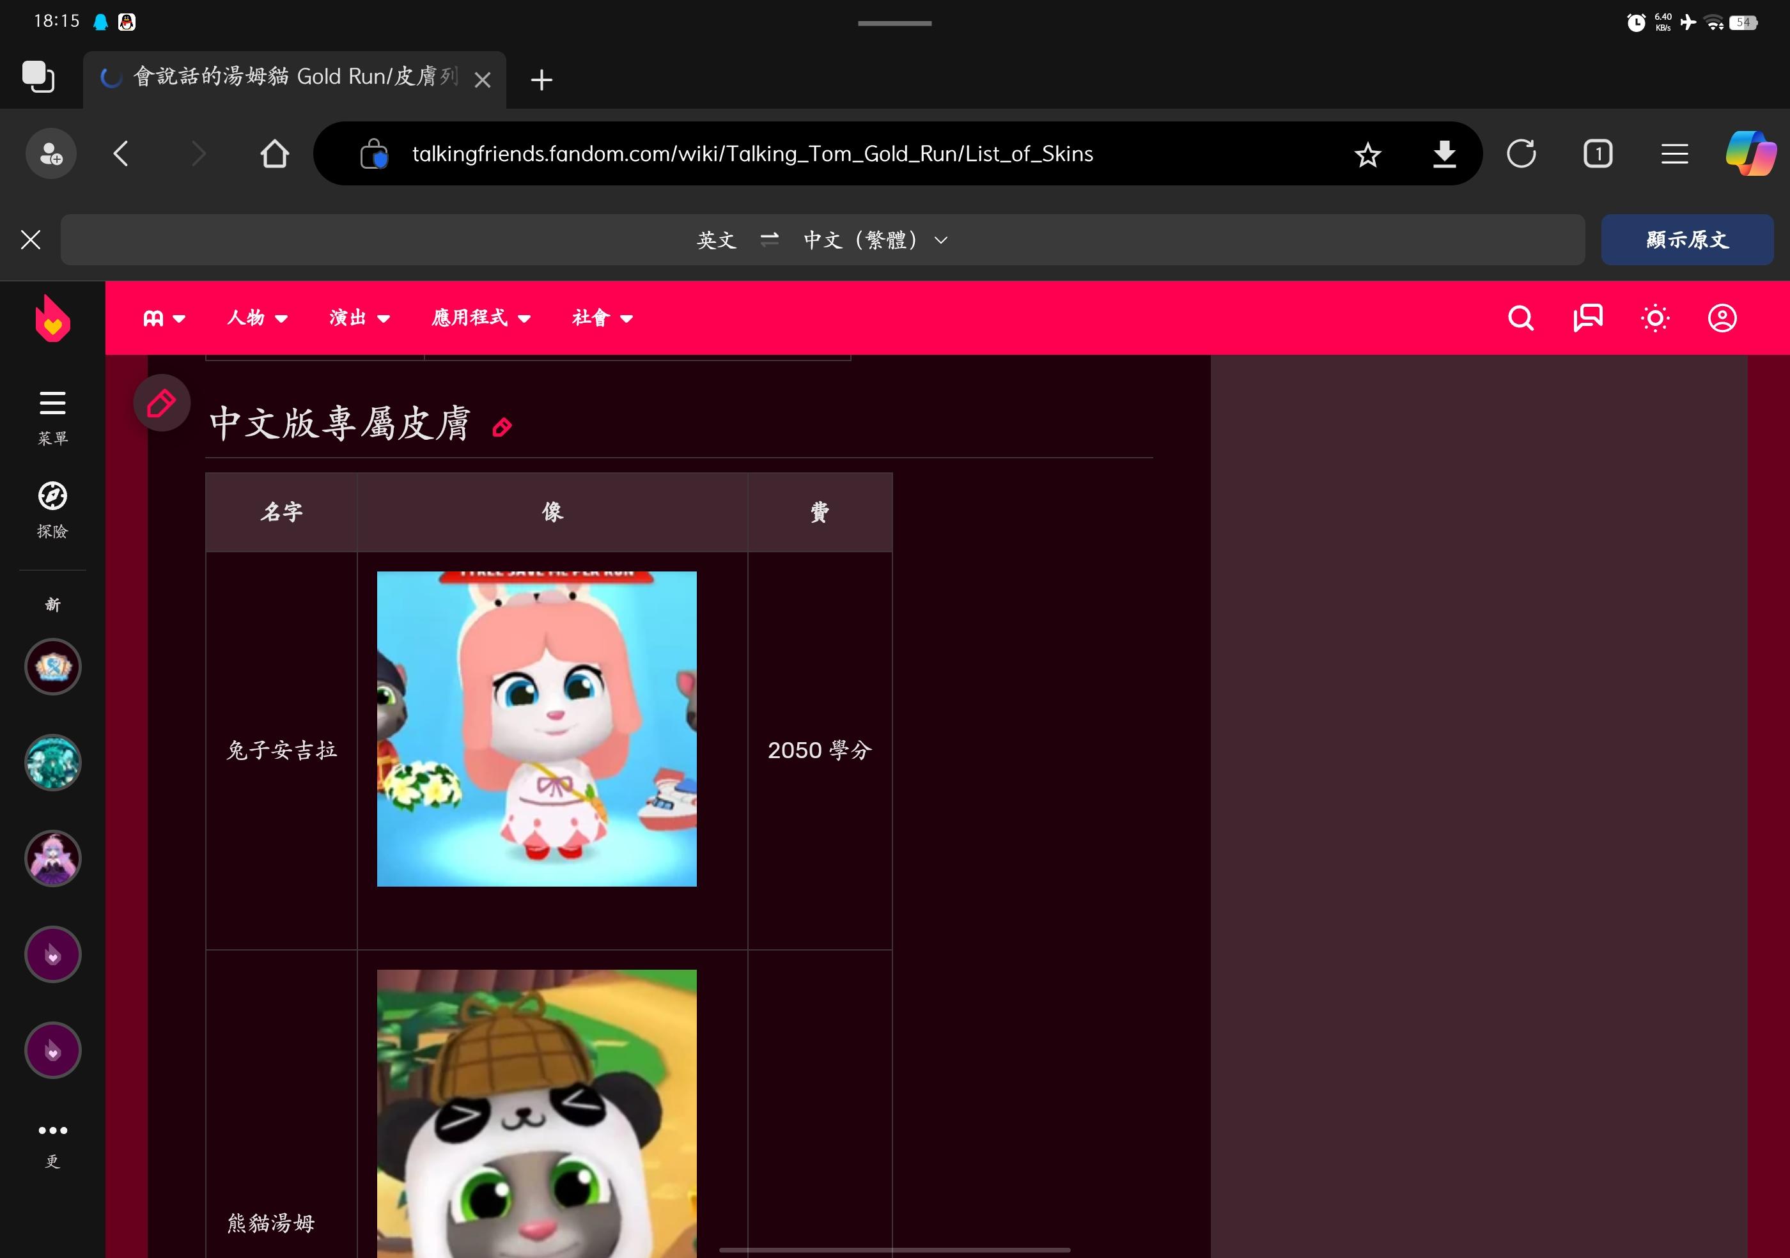This screenshot has height=1258, width=1790.
Task: Click the address bar URL
Action: [752, 153]
